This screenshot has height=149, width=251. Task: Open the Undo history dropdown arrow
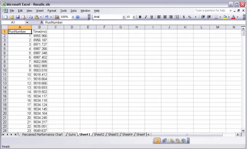pyautogui.click(x=51, y=17)
